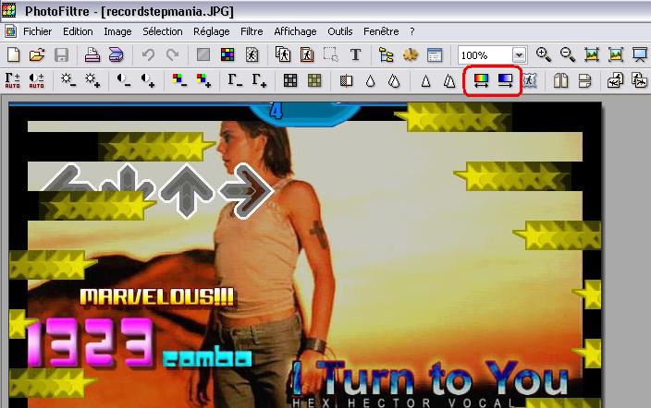Click the Text tool T icon
Screen dimensions: 651x408
point(355,54)
